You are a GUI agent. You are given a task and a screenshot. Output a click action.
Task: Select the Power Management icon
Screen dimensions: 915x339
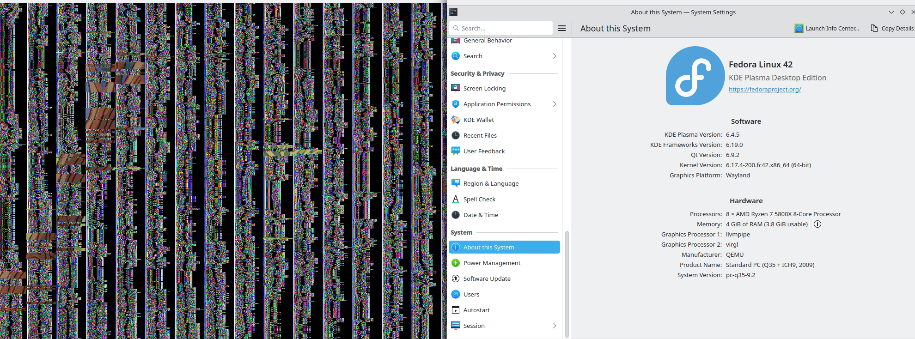(x=456, y=263)
